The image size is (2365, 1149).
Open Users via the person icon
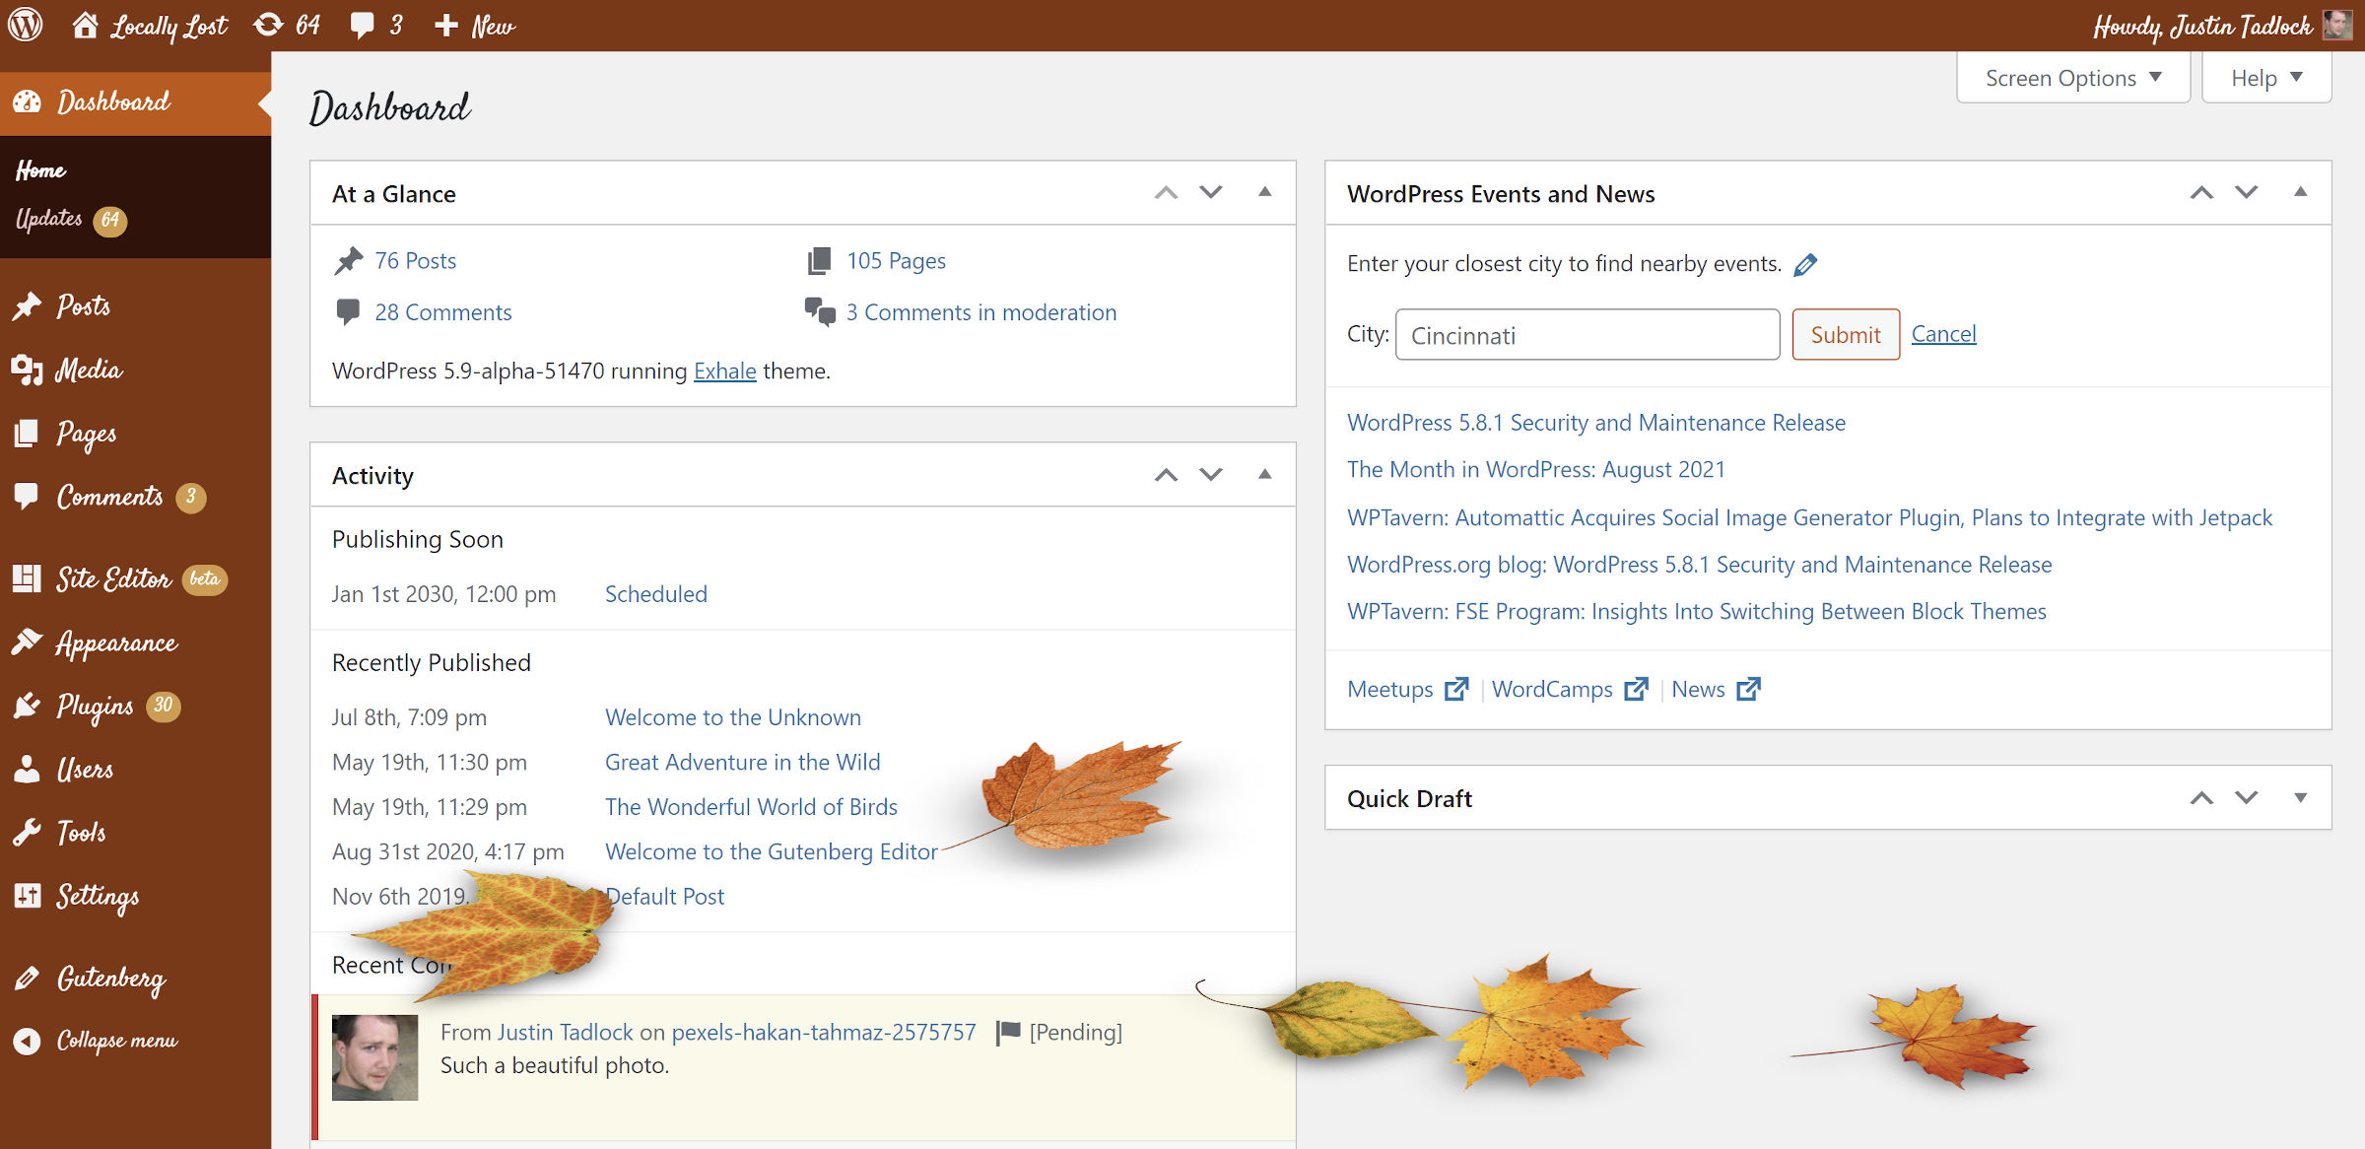pyautogui.click(x=29, y=769)
